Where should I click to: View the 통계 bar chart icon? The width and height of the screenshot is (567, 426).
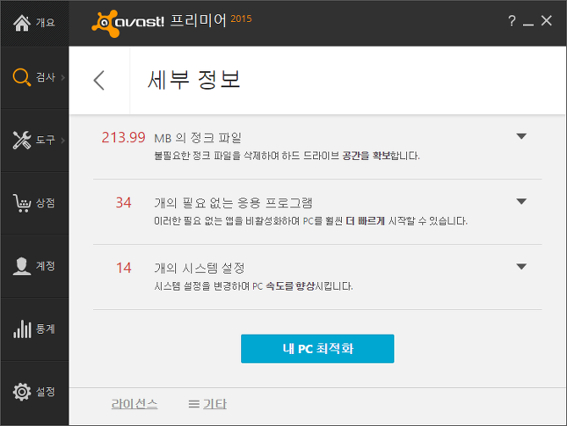click(x=22, y=329)
